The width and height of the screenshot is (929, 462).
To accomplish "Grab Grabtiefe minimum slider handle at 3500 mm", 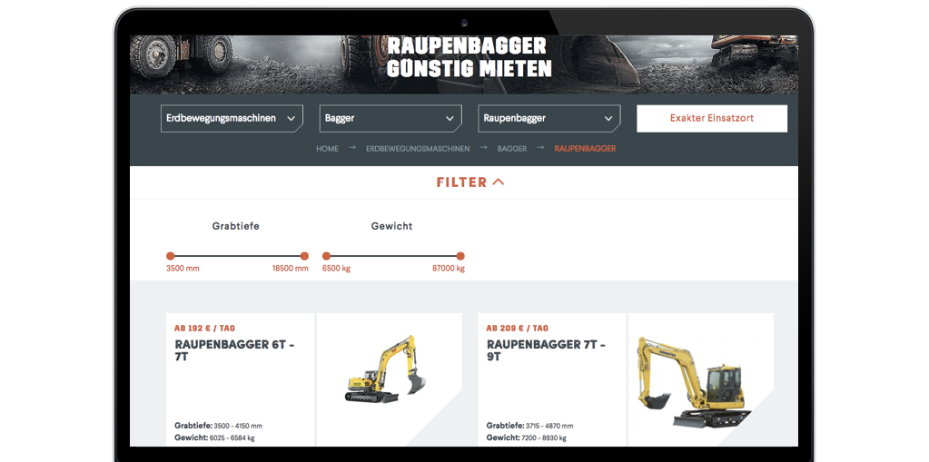I will 170,256.
